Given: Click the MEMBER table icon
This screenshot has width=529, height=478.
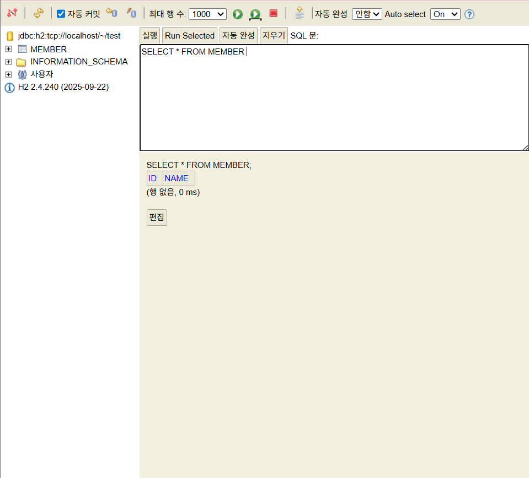Looking at the screenshot, I should (22, 49).
